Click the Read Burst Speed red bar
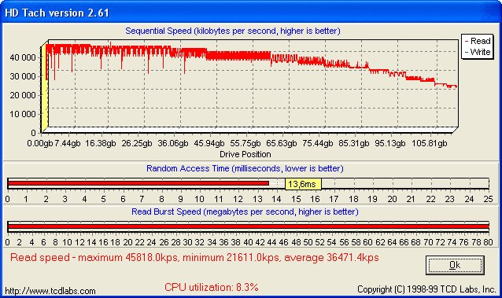This screenshot has width=502, height=298. tap(248, 226)
